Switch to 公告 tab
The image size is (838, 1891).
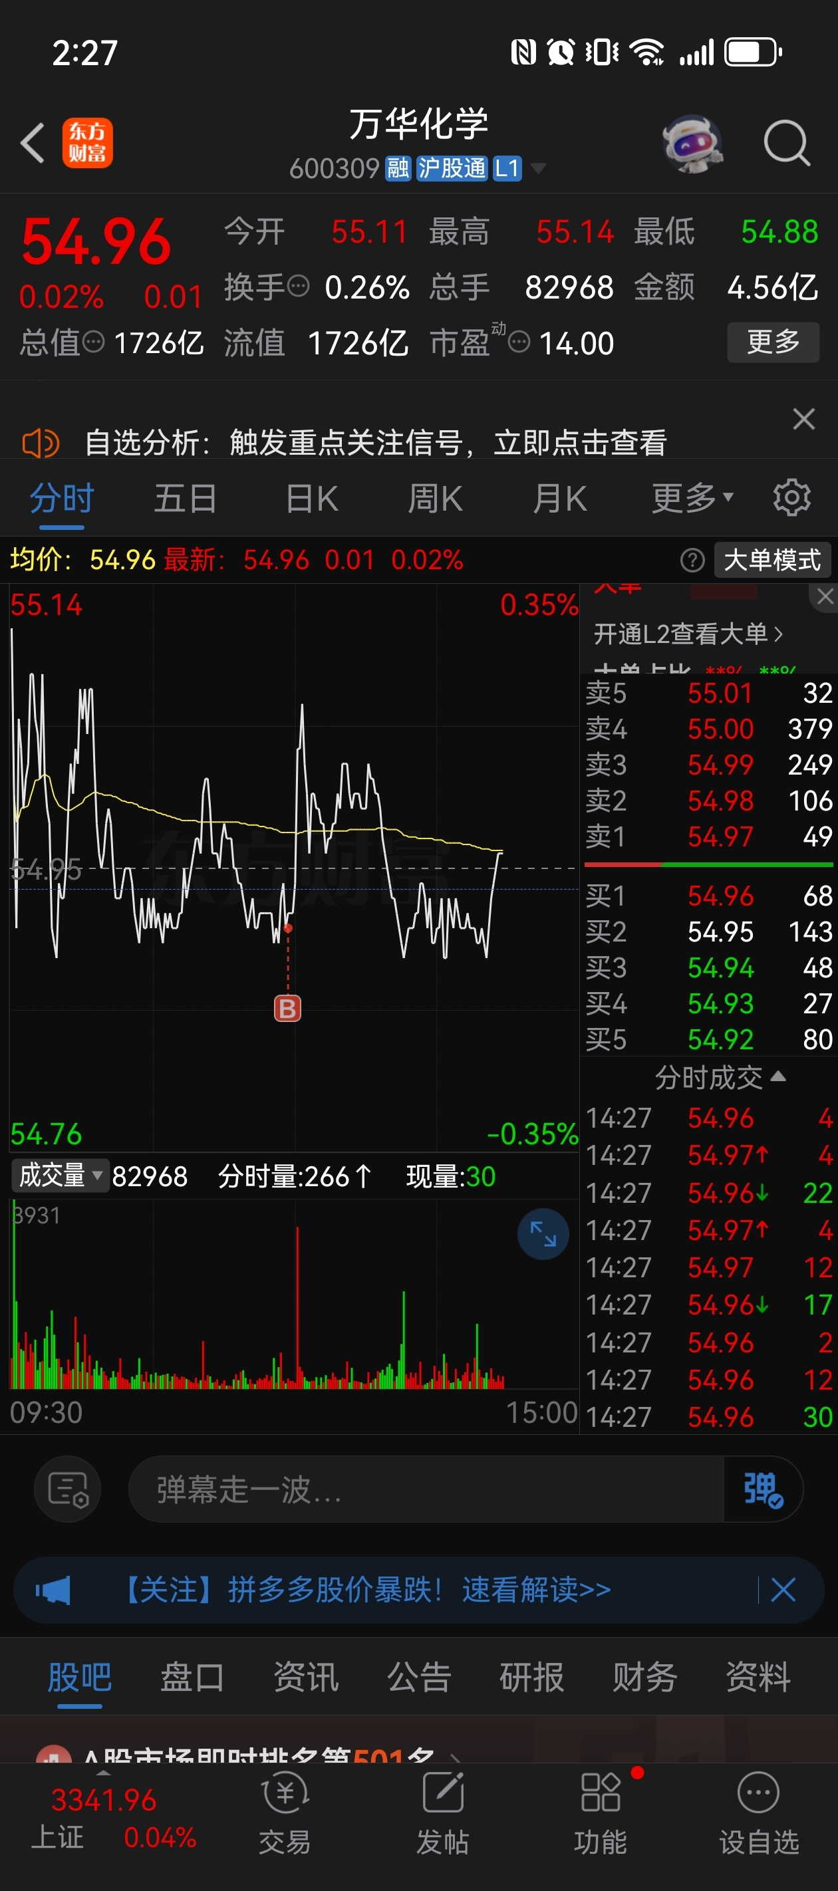[x=418, y=1678]
